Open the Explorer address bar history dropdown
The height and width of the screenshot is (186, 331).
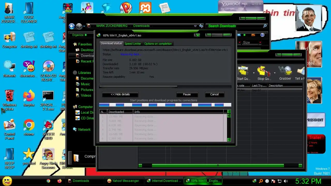point(195,26)
